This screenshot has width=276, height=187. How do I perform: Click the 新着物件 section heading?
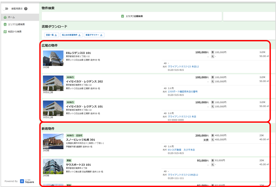point(48,129)
